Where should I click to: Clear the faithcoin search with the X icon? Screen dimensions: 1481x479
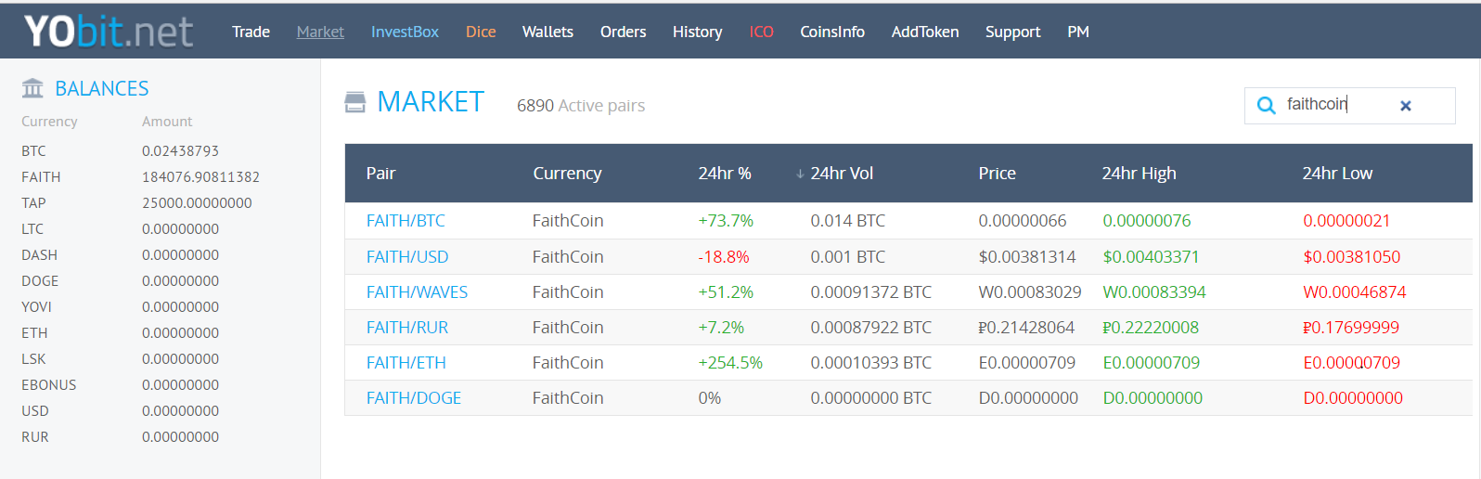pos(1406,106)
